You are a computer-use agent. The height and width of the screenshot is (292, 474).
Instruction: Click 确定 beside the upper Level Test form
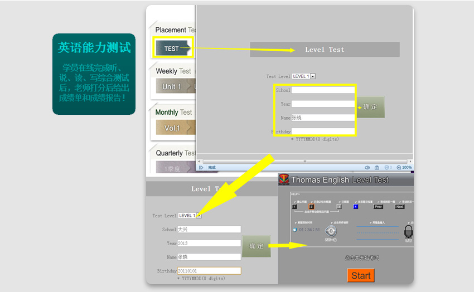(x=370, y=107)
